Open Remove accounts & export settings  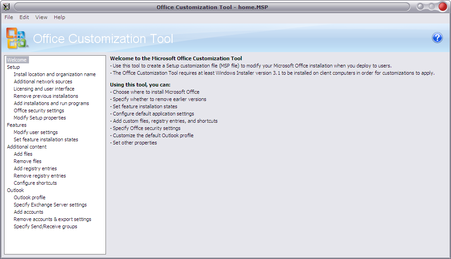[x=53, y=219]
